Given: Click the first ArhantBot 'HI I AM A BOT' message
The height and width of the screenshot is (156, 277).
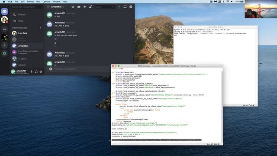Looking at the screenshot, I should (62, 26).
